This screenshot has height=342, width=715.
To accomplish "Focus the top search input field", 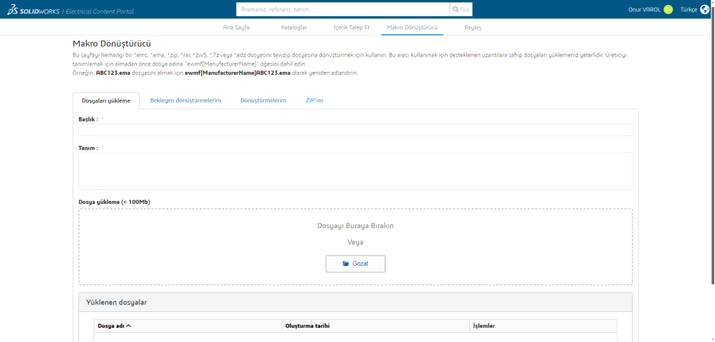I will 343,10.
